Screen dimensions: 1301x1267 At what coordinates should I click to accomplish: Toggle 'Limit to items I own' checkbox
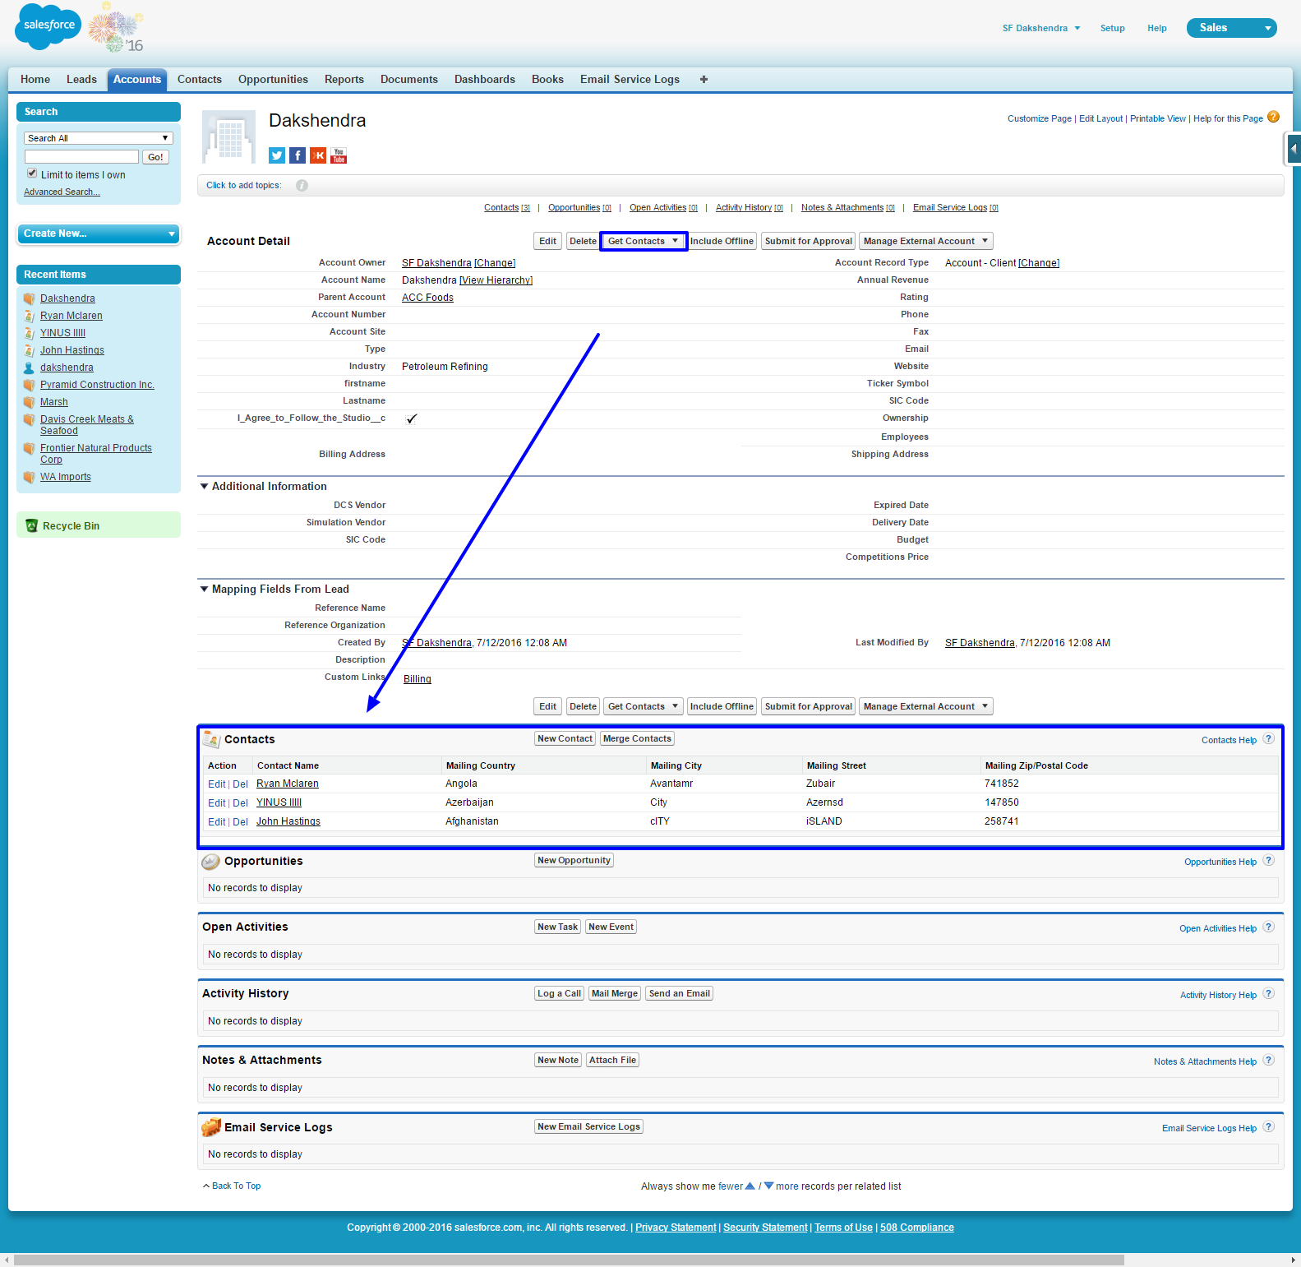(32, 173)
